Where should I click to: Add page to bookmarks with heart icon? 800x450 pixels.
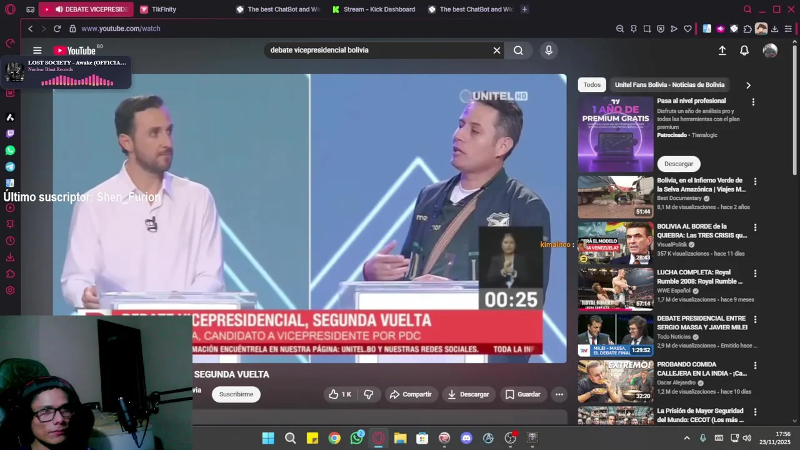687,29
